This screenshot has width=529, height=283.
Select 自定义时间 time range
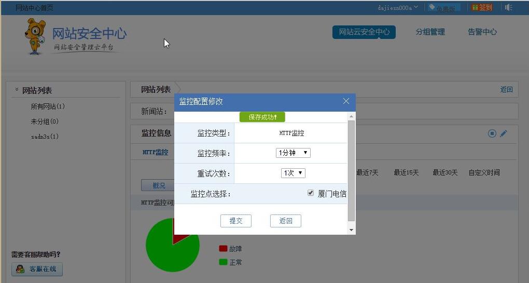tap(484, 172)
